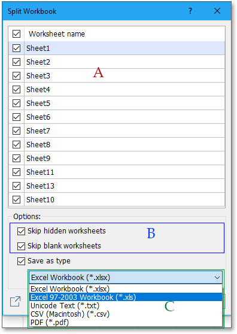Disable Skip hidden worksheets option
The image size is (237, 334).
click(21, 231)
